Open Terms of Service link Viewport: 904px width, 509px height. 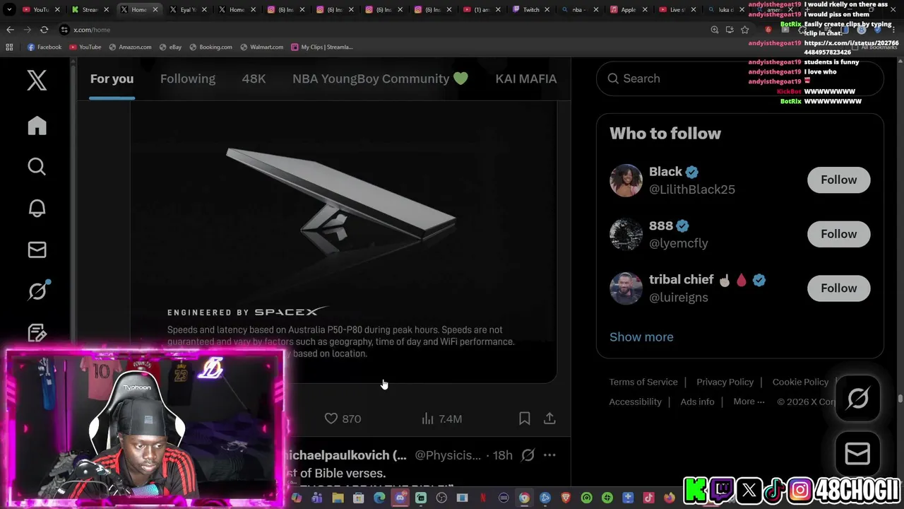click(x=643, y=382)
